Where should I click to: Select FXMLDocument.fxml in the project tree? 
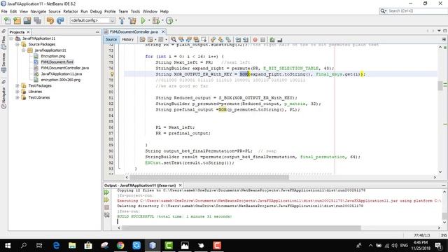(x=57, y=62)
